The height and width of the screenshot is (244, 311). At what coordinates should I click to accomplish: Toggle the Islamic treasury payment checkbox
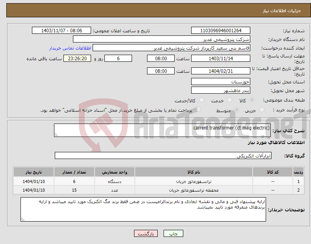198,109
